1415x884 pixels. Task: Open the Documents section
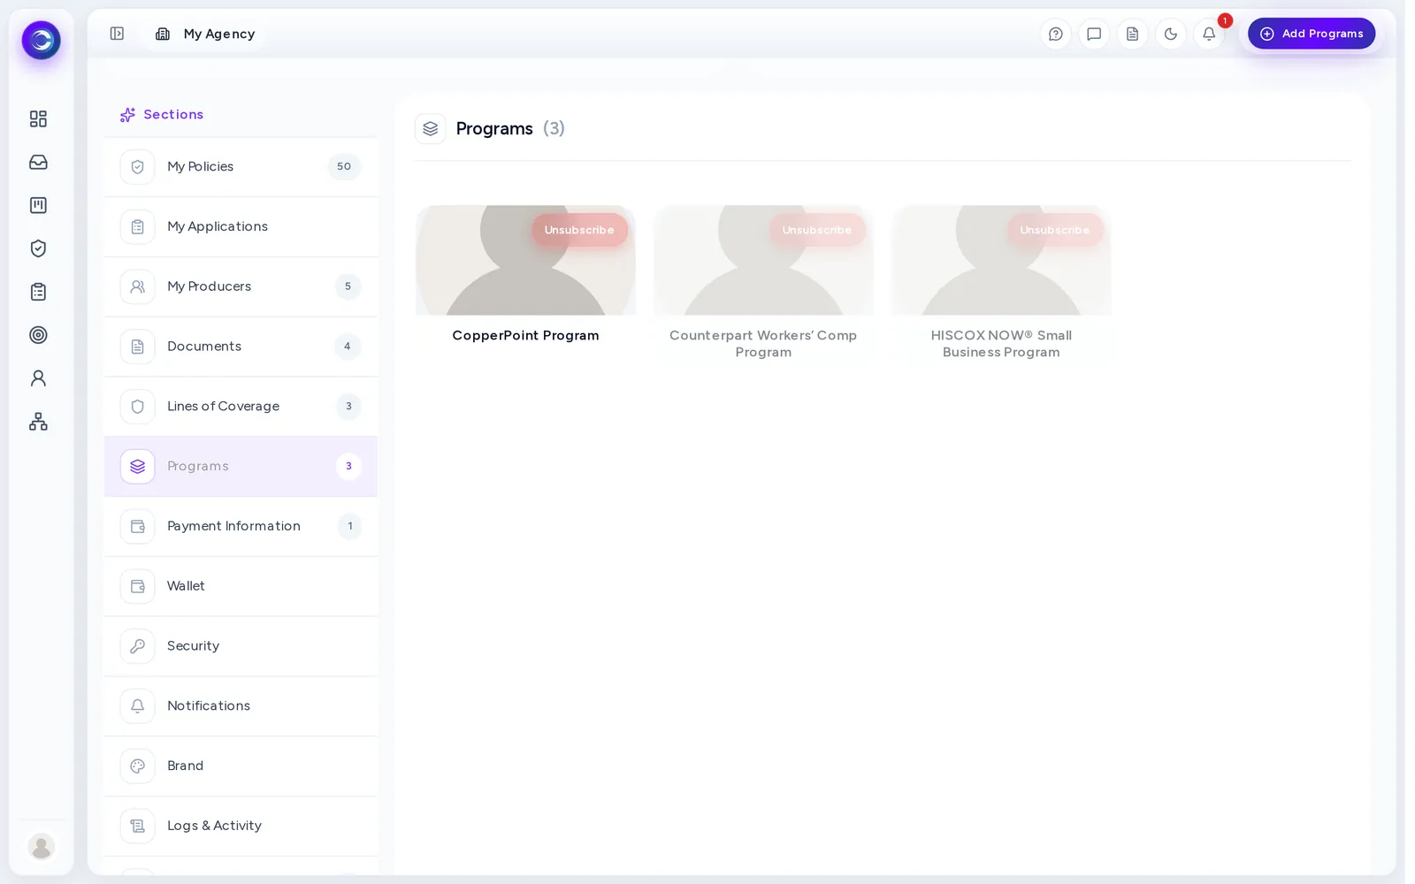pos(241,347)
